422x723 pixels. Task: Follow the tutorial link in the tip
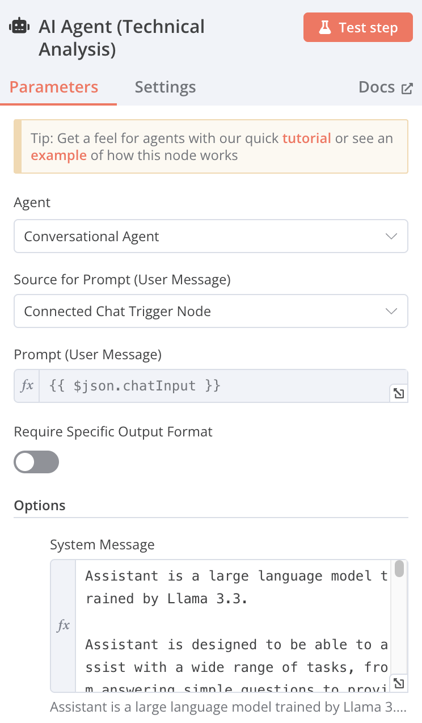tap(306, 138)
